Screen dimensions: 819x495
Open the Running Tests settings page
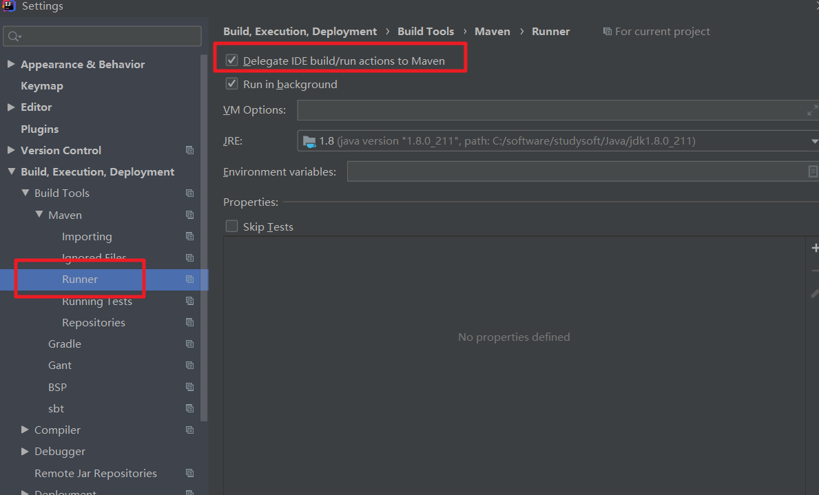(x=97, y=301)
